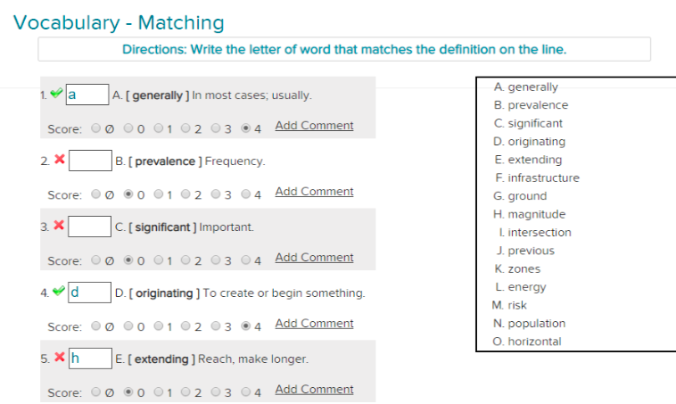Add a comment to question 5
Viewport: 676px width, 404px height.
click(314, 390)
